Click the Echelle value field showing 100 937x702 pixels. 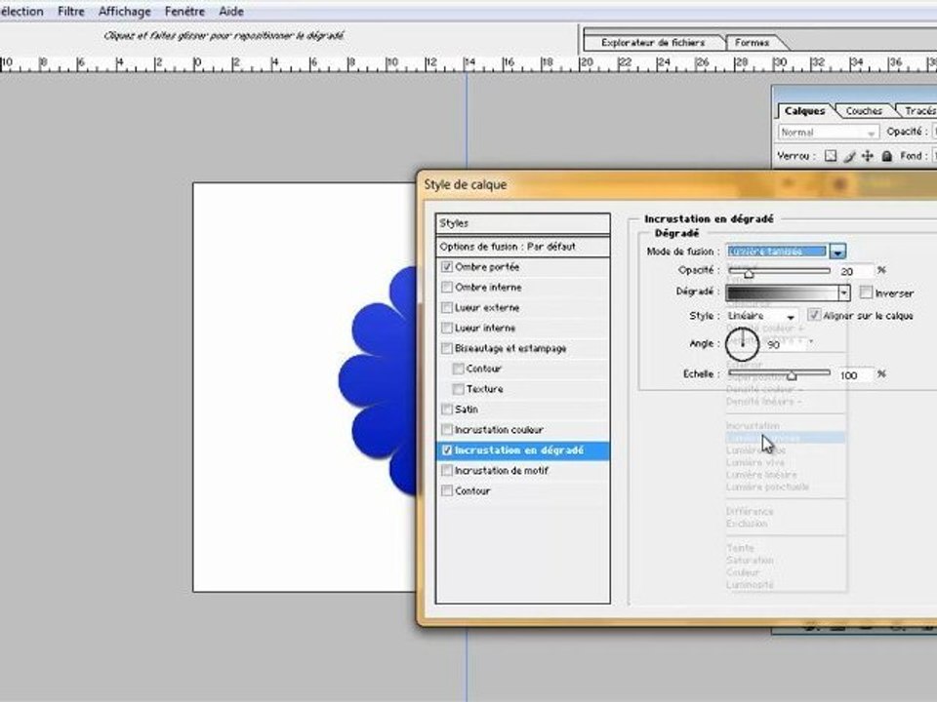tap(855, 374)
